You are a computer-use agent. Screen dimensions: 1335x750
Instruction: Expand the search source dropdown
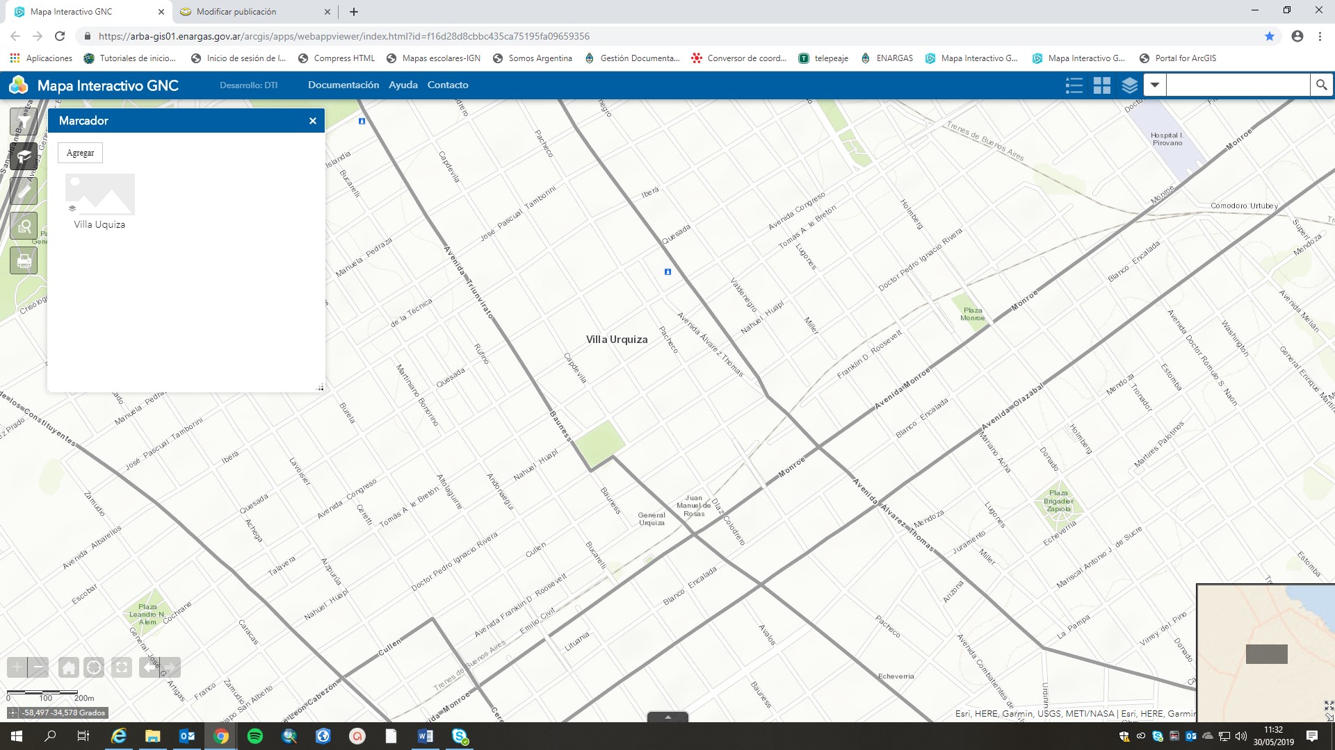[x=1155, y=85]
